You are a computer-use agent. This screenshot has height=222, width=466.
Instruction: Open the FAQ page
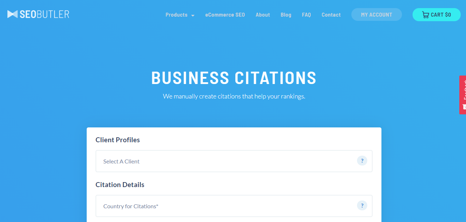[306, 15]
